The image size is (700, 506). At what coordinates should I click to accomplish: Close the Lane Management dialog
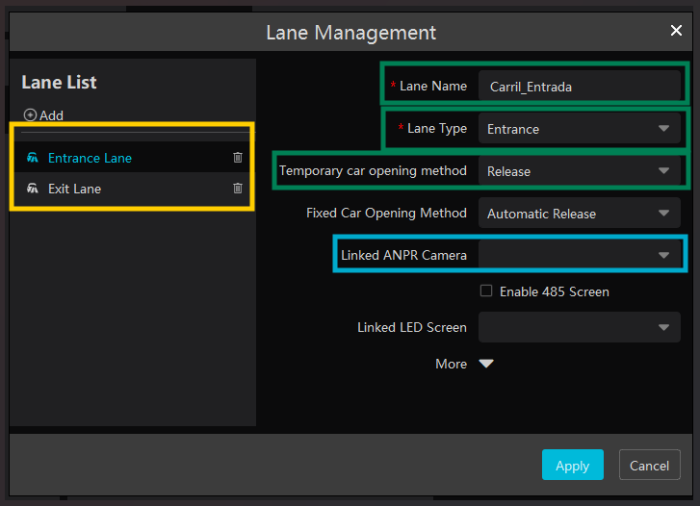pos(676,31)
